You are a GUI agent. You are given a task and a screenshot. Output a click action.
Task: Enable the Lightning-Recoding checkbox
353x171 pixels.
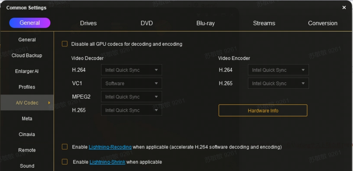coord(65,147)
